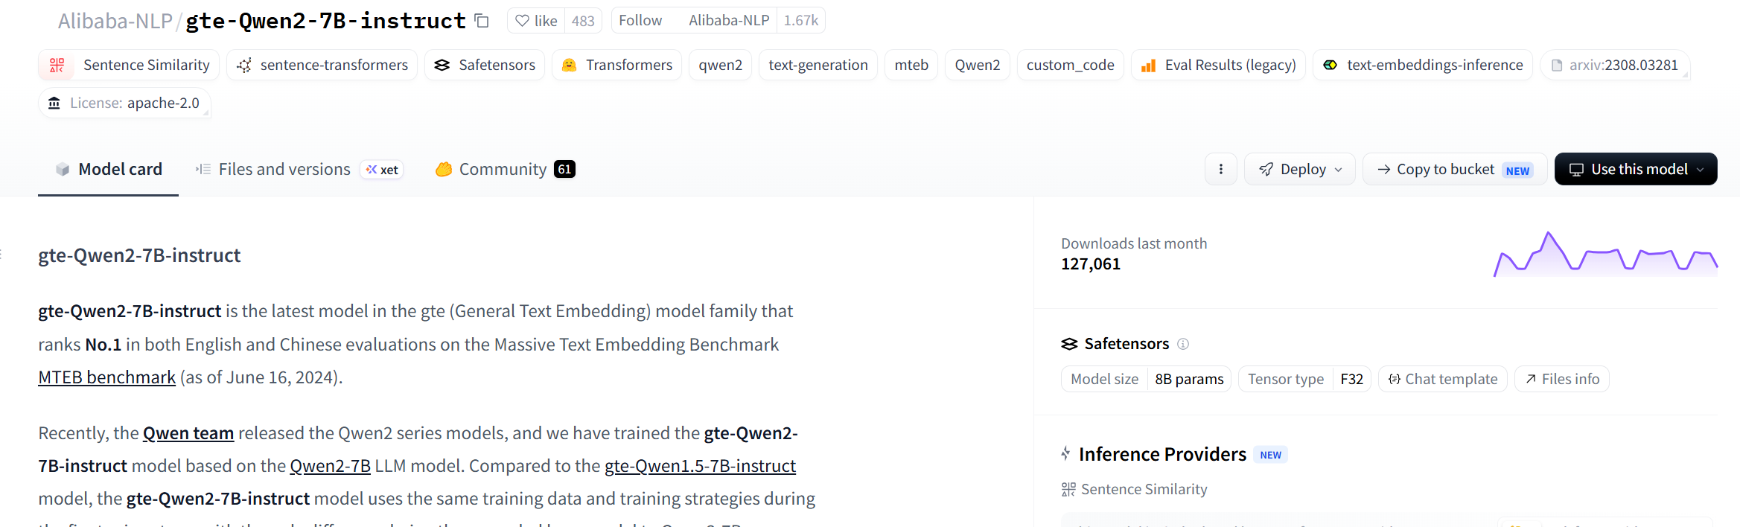The width and height of the screenshot is (1740, 527).
Task: Click the text-embeddings-inference tag icon
Action: click(1331, 65)
